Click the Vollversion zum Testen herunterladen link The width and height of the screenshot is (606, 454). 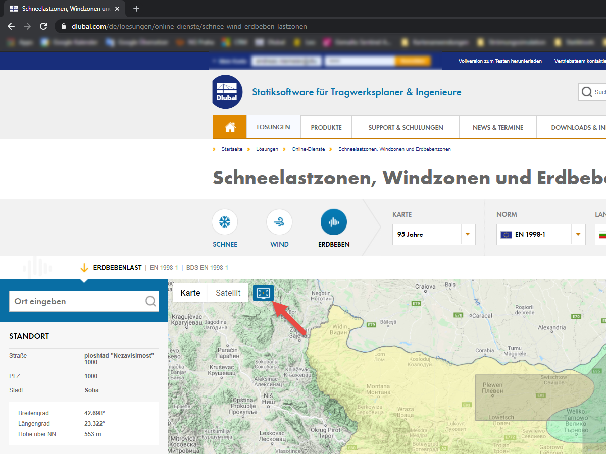point(500,61)
